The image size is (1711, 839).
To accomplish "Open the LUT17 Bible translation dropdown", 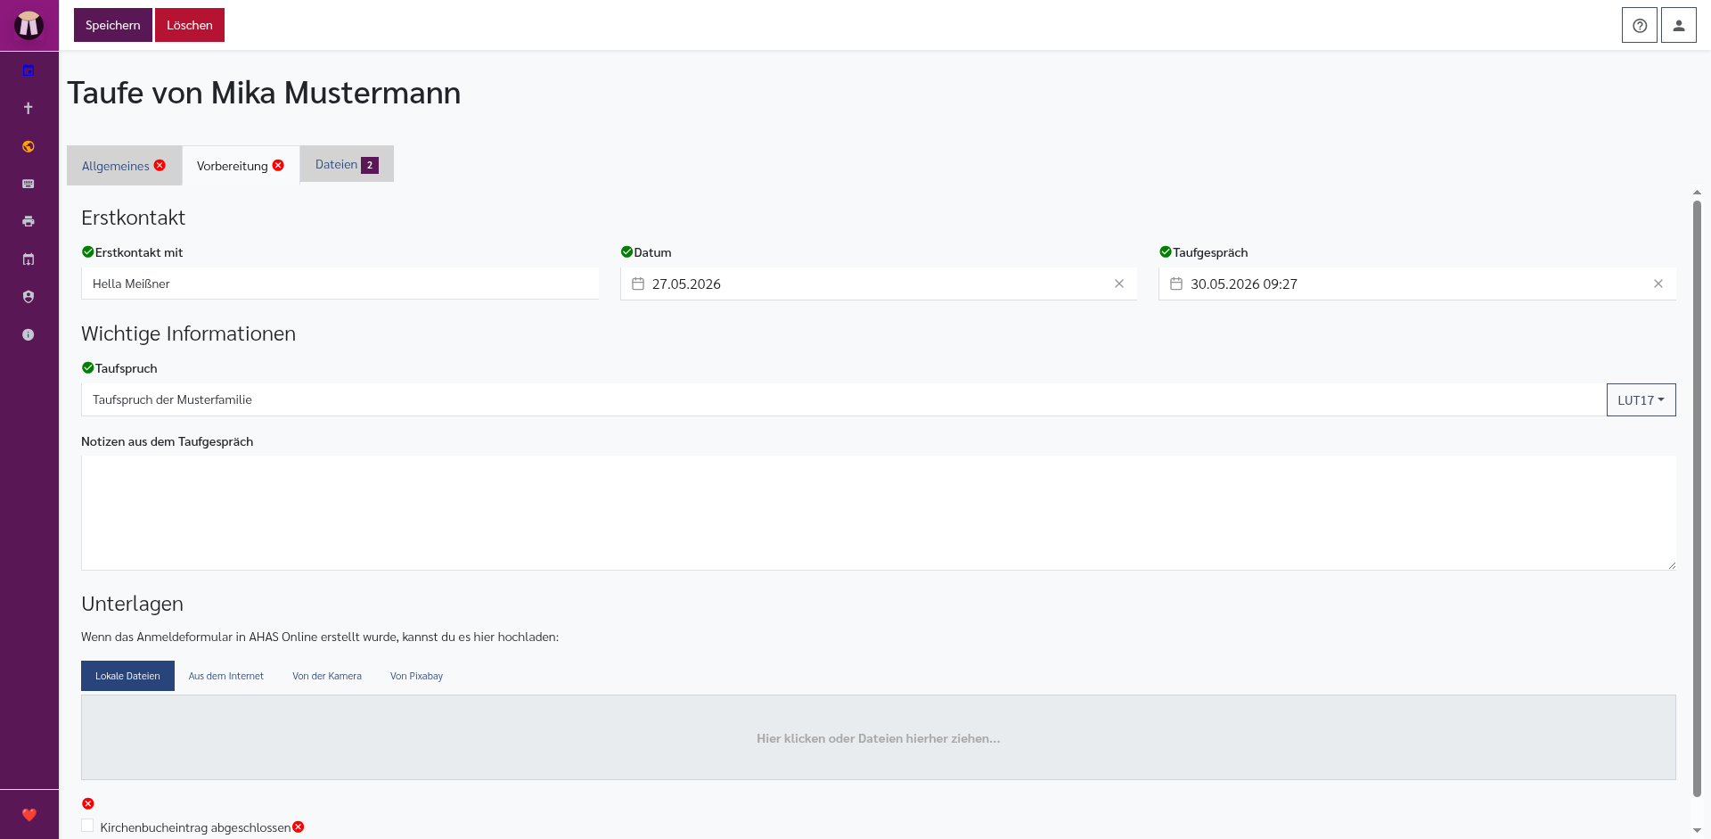I will point(1641,399).
